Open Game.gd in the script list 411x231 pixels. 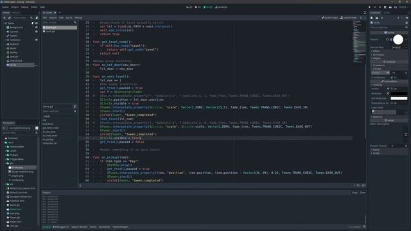pos(60,28)
